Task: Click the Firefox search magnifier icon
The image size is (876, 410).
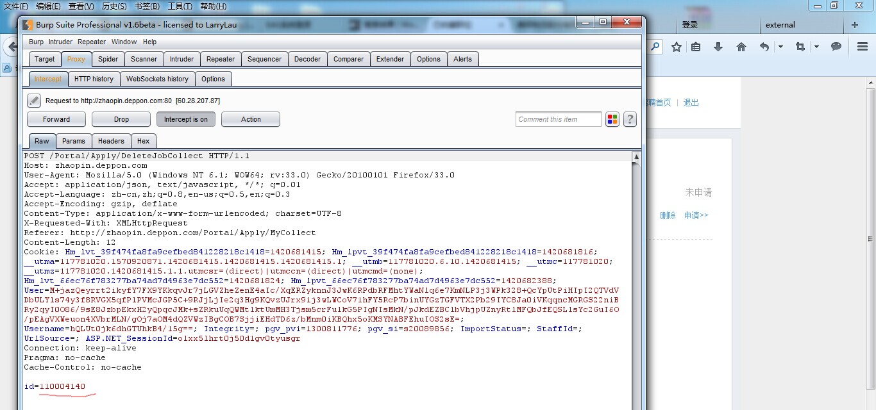Action: click(655, 46)
